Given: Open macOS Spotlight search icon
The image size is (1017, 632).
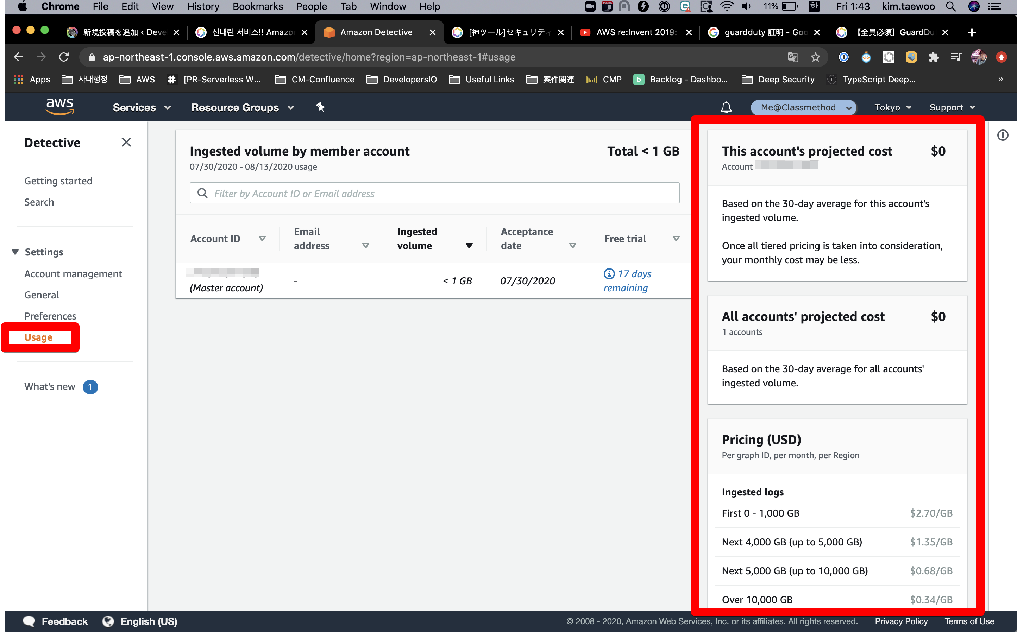Looking at the screenshot, I should point(950,6).
